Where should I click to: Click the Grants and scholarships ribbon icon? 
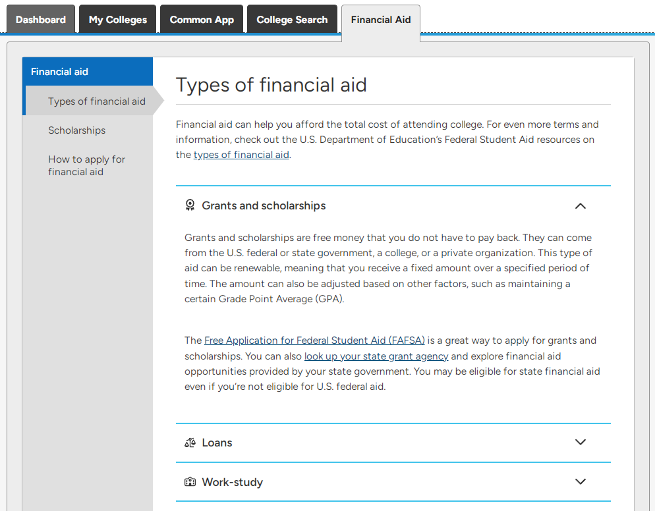[190, 205]
